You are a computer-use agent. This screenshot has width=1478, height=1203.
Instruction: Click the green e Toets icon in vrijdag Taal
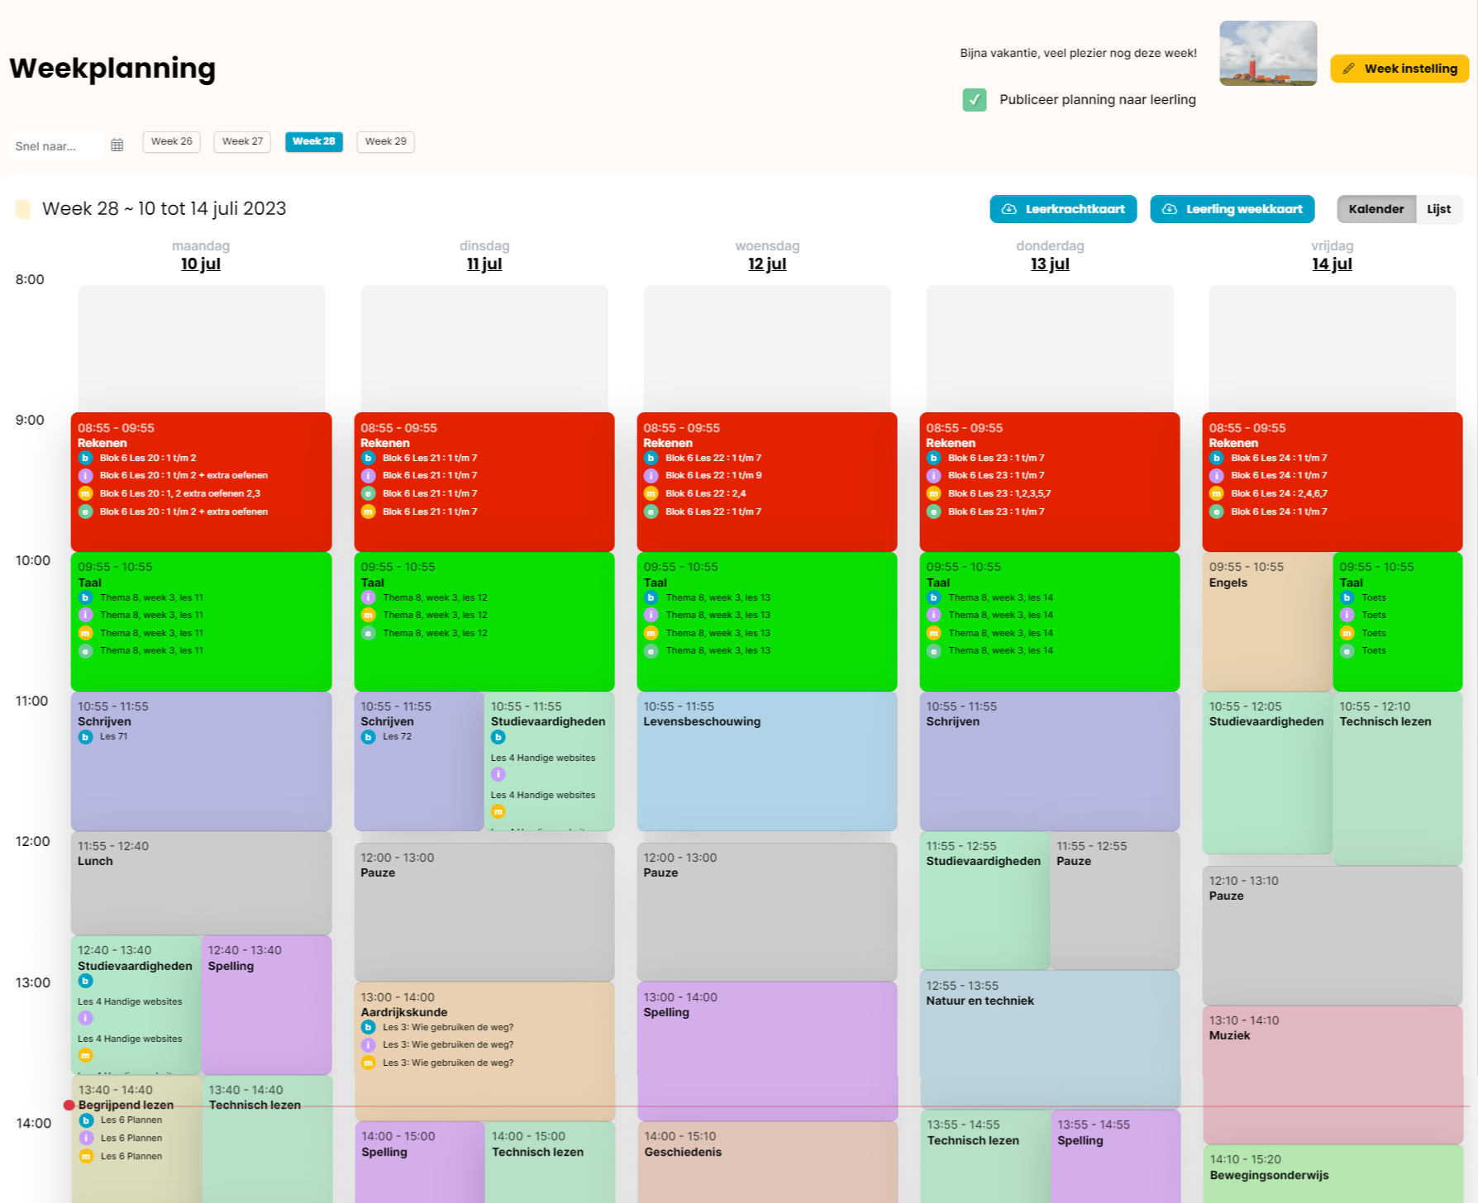coord(1347,650)
